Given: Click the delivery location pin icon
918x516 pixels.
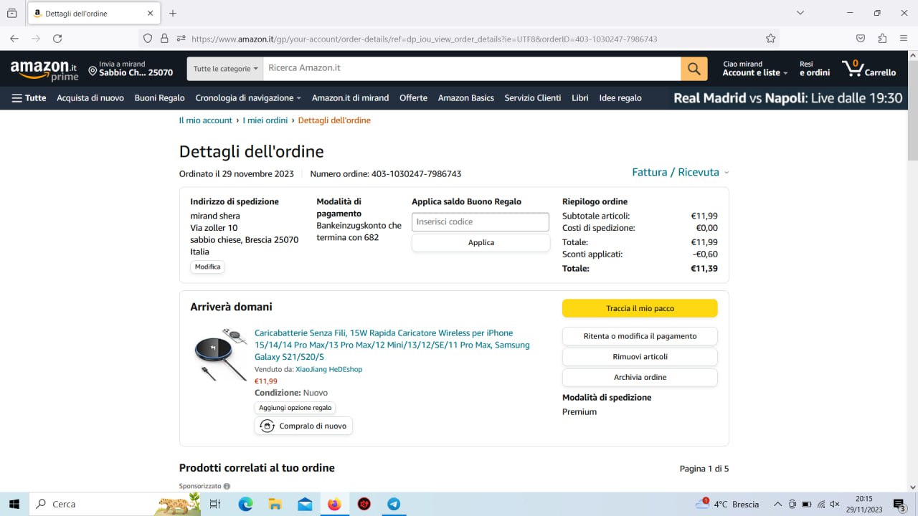Looking at the screenshot, I should (x=93, y=70).
